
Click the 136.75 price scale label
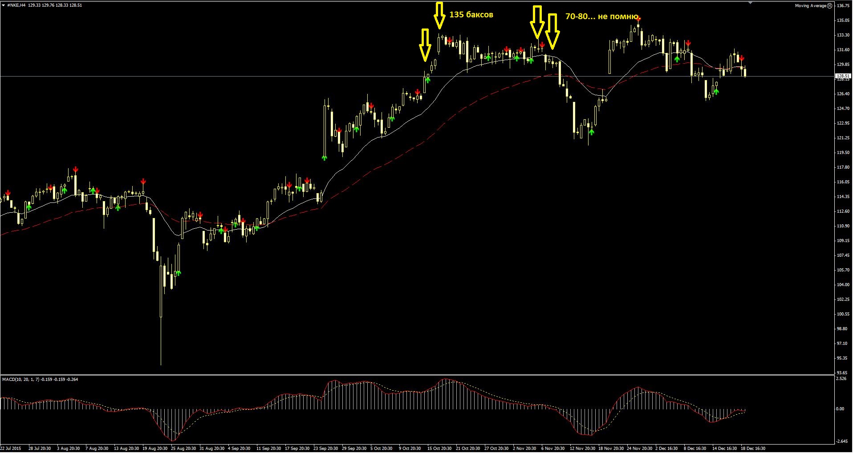pyautogui.click(x=843, y=6)
